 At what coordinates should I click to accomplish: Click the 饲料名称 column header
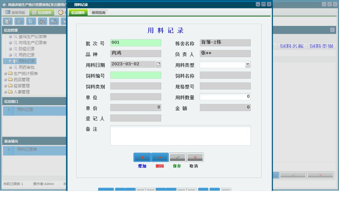(292, 46)
